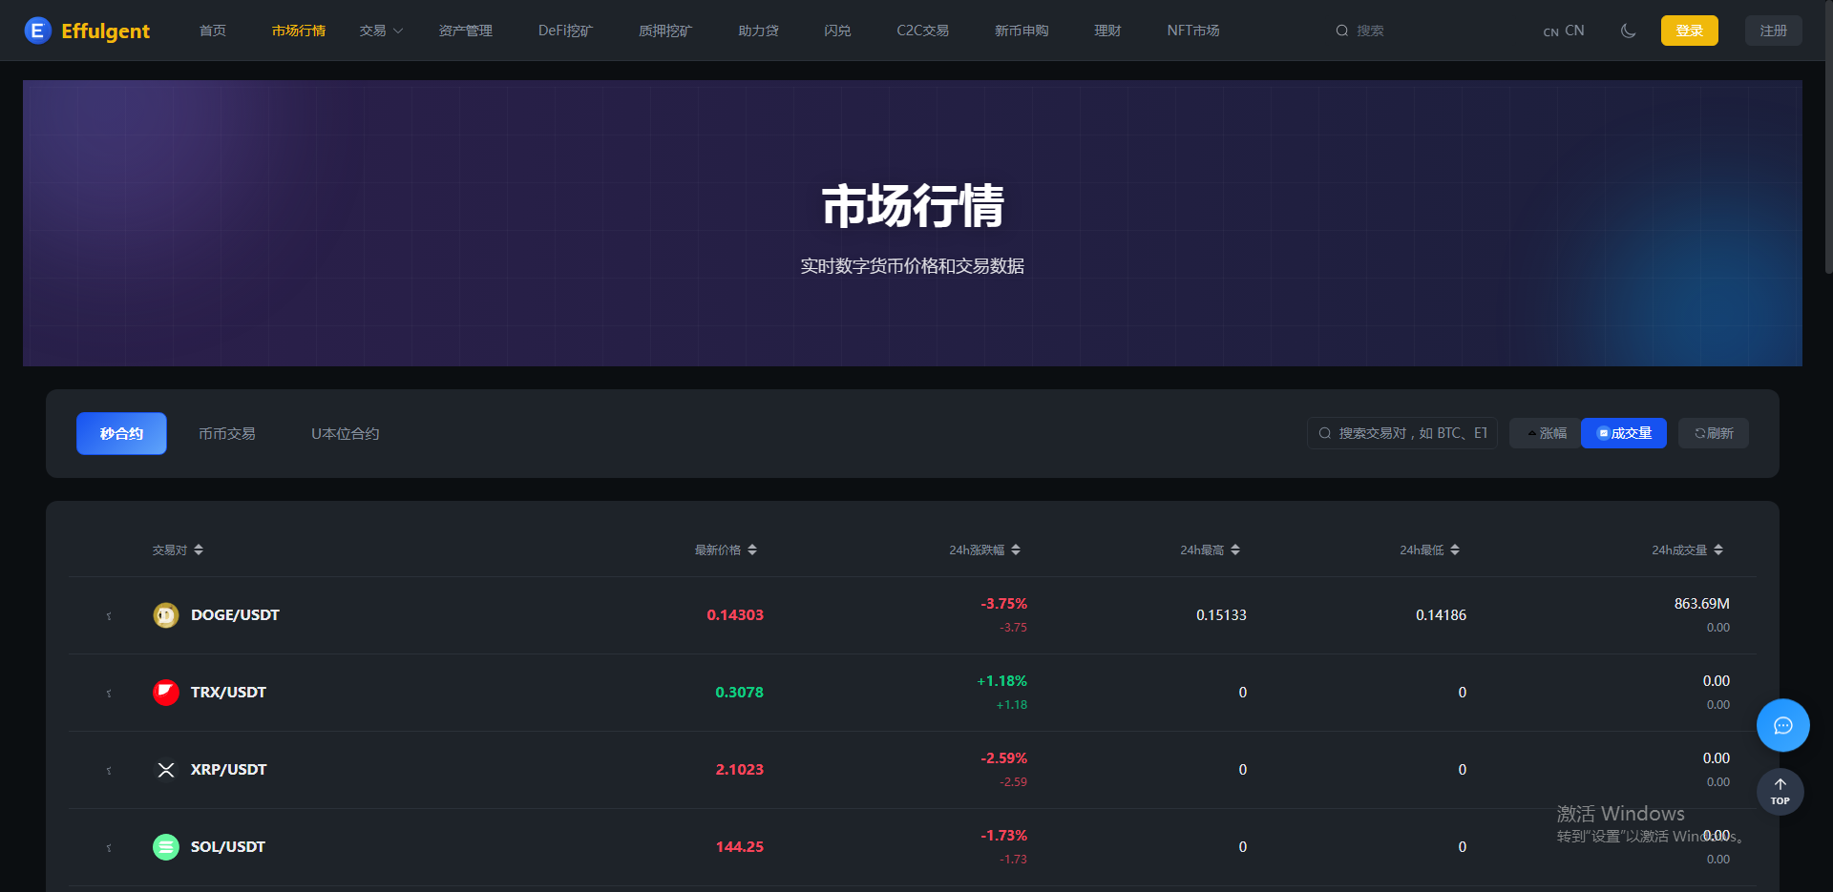The width and height of the screenshot is (1833, 892).
Task: Select the 成交量 sort toggle
Action: (x=1623, y=433)
